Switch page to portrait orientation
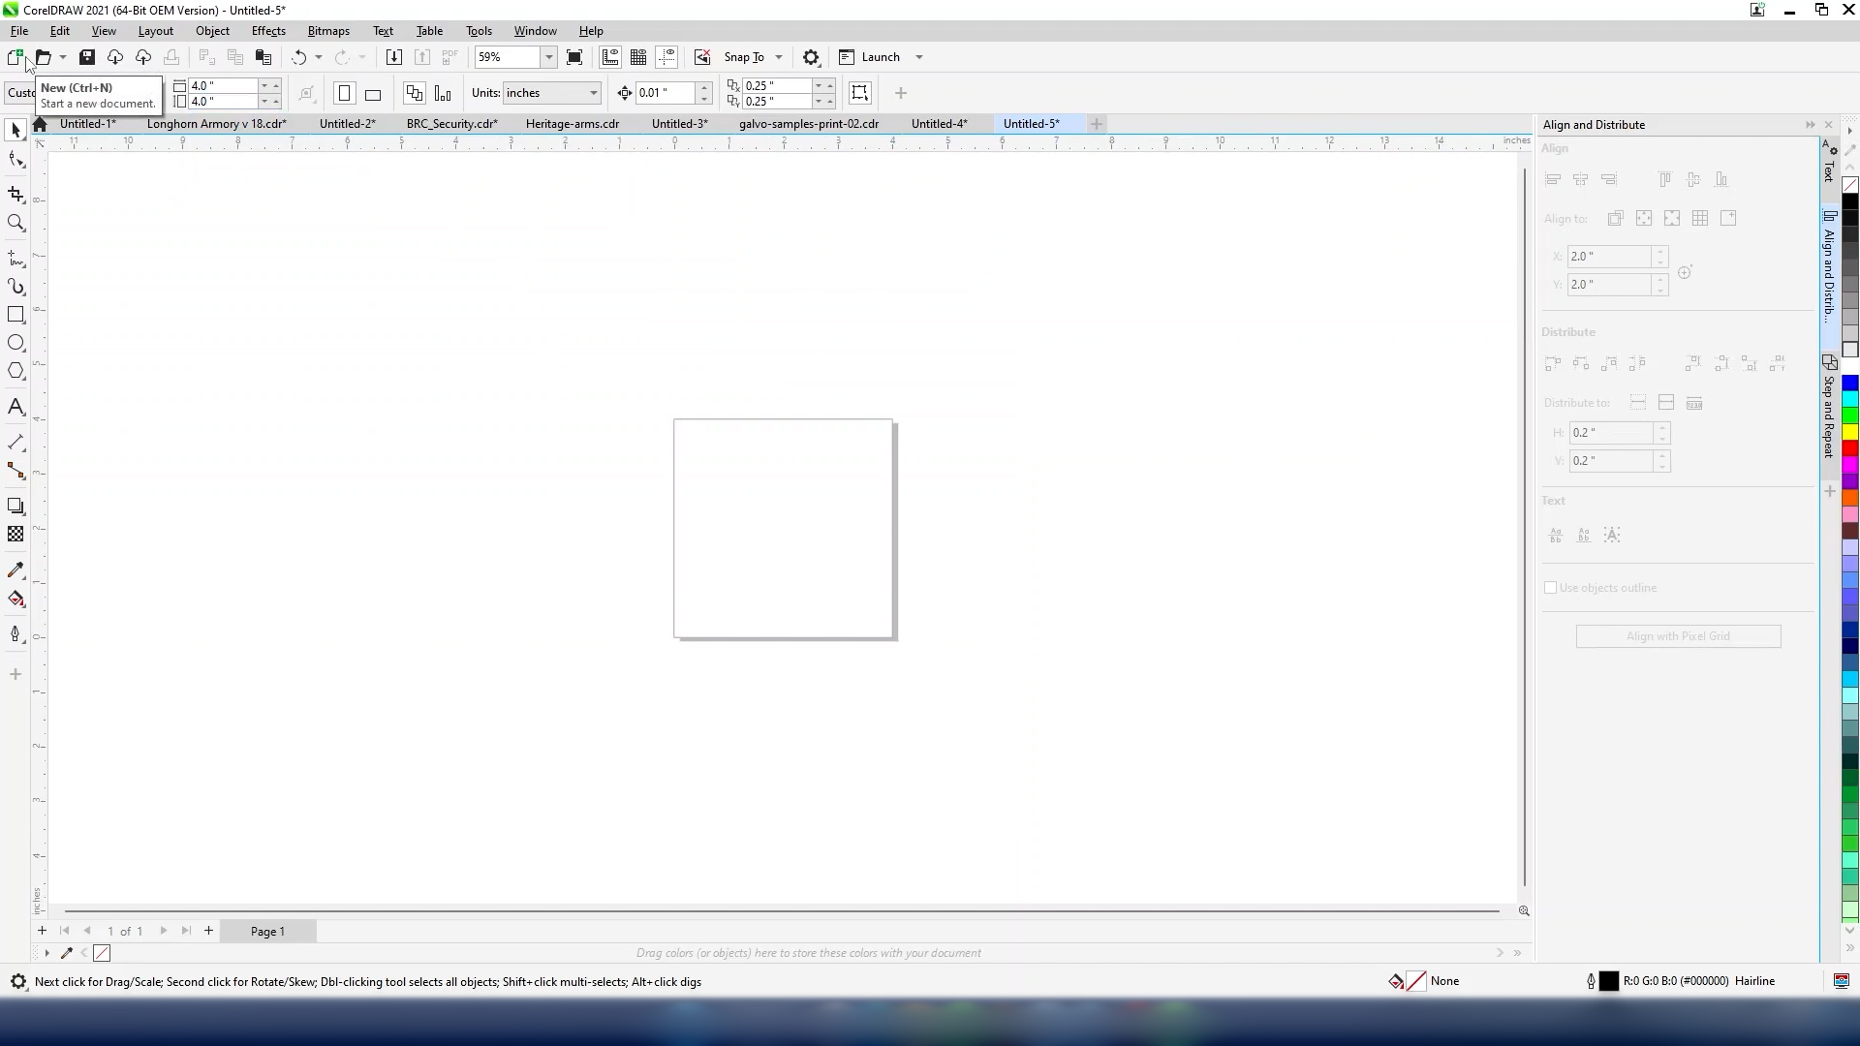 [x=344, y=94]
